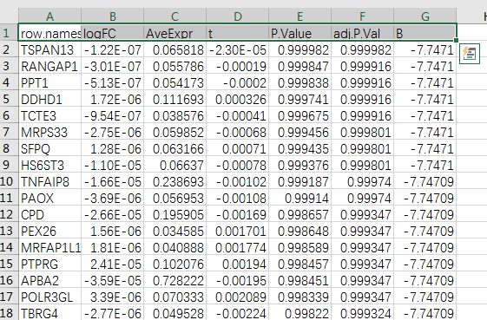Select the TNFAIP8 cell
Viewport: 487px width, 320px height.
[49, 181]
